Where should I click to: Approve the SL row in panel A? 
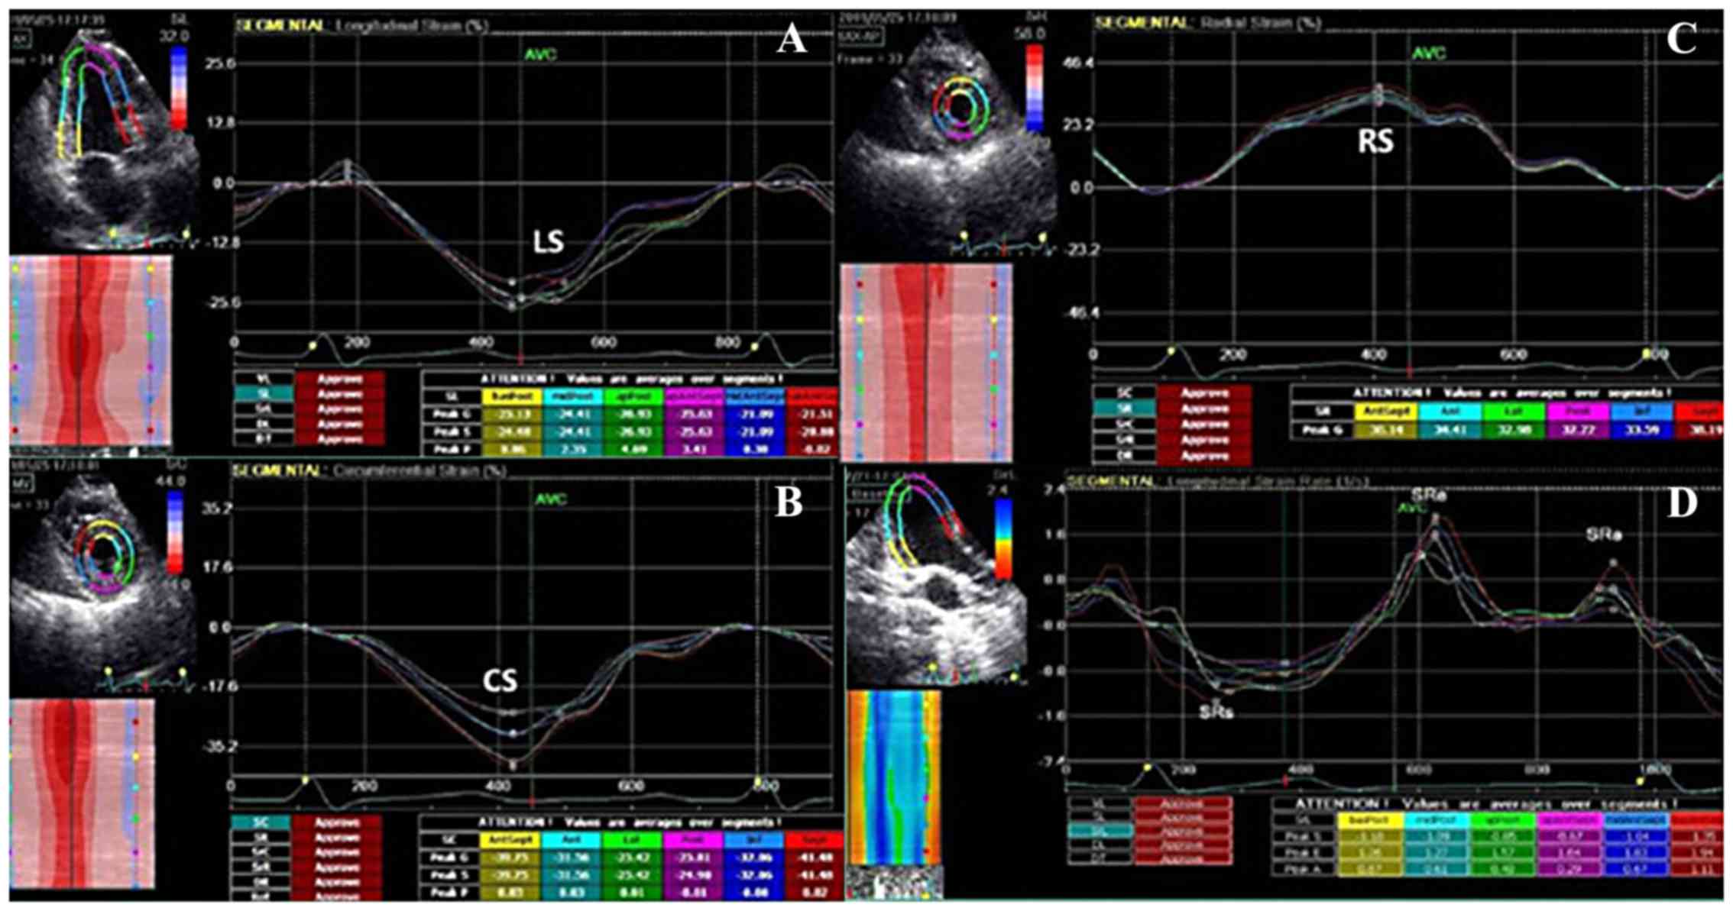(339, 394)
